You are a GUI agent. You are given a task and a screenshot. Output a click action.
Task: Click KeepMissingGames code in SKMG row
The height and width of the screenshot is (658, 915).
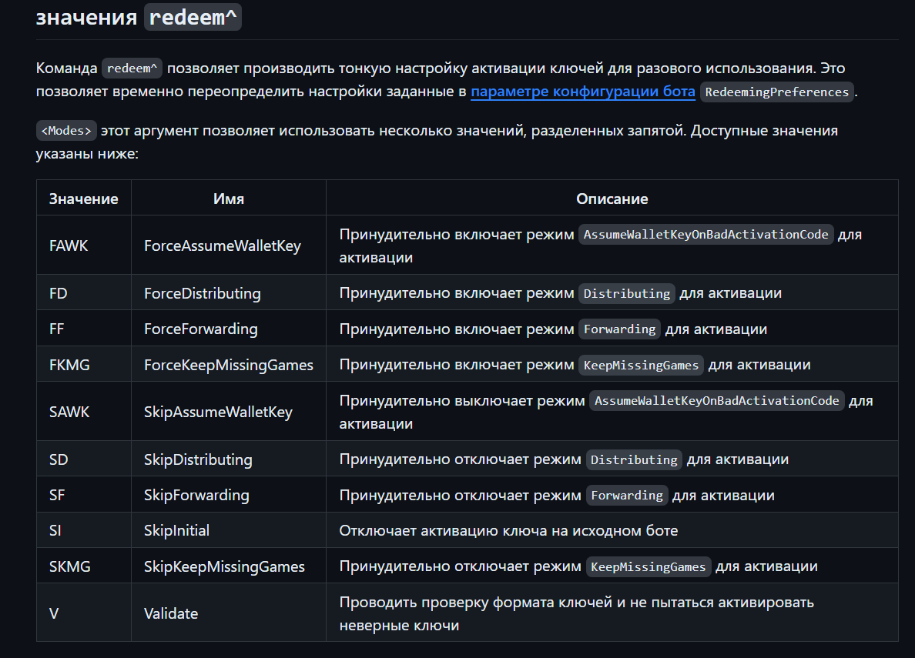coord(648,566)
